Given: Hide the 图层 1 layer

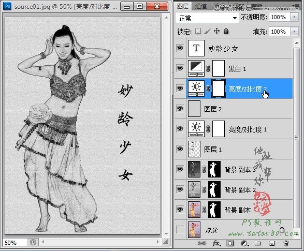Looking at the screenshot, I should 180,149.
